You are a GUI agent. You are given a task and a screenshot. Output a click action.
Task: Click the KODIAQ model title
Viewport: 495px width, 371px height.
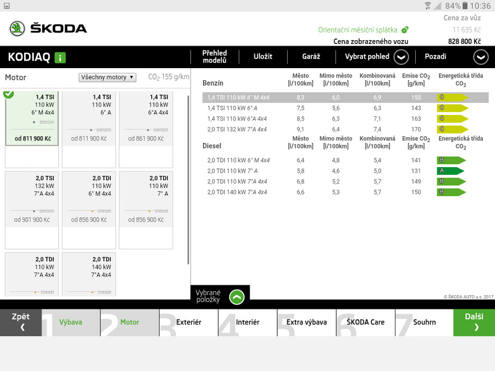click(29, 57)
